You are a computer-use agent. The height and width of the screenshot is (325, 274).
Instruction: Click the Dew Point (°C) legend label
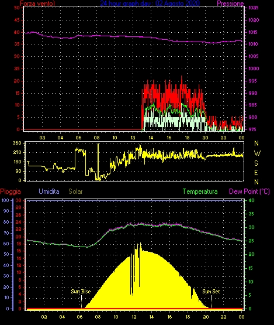coord(249,191)
